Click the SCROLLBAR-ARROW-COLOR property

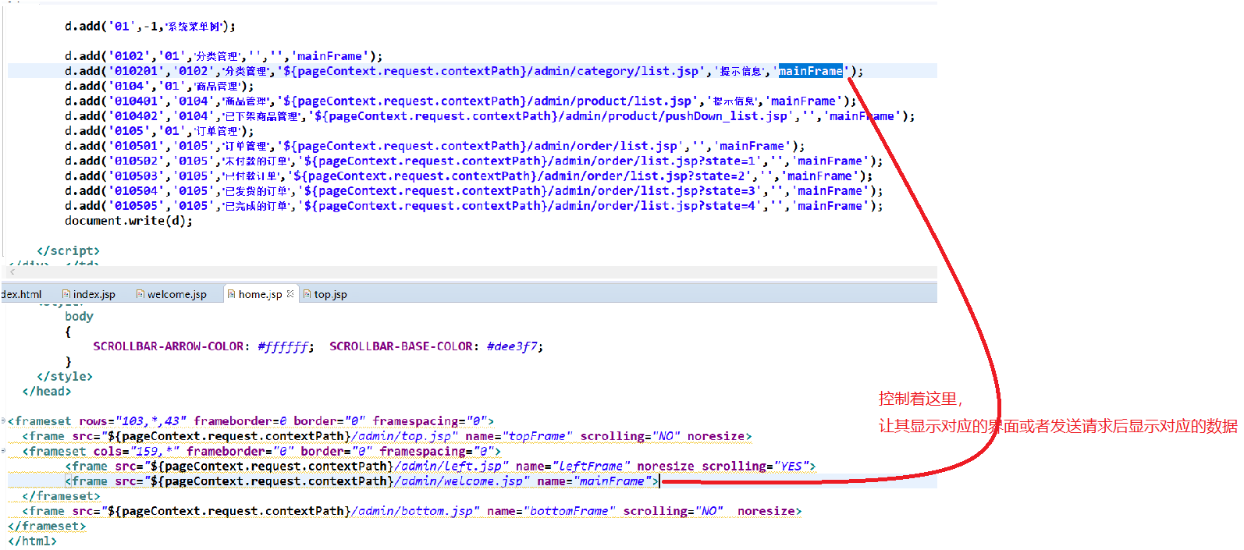169,346
